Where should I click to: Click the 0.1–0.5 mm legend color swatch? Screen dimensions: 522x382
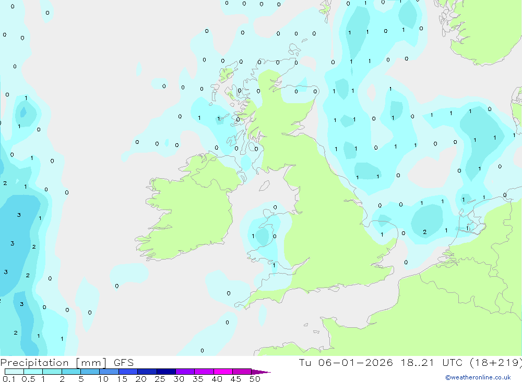14,372
